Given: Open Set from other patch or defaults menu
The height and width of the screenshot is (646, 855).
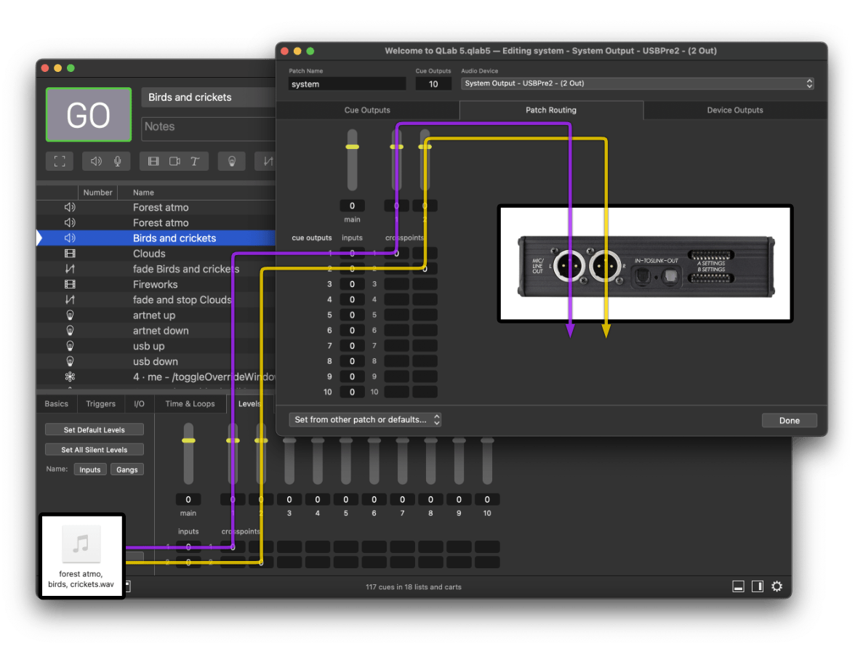Looking at the screenshot, I should pyautogui.click(x=365, y=419).
